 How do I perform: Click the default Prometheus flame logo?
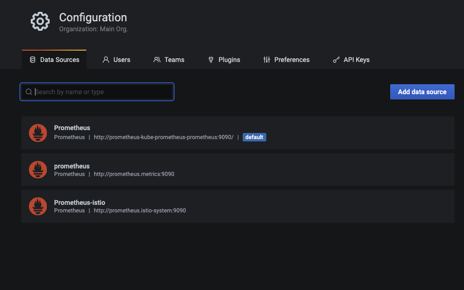[x=38, y=133]
